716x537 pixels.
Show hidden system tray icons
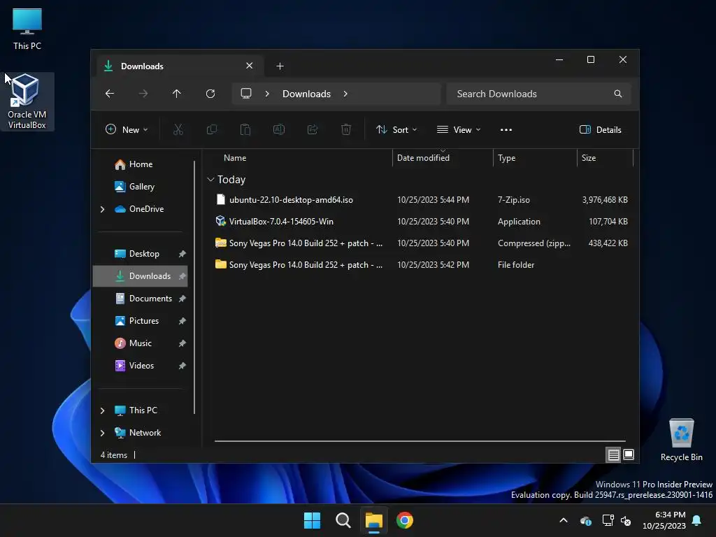[x=564, y=520]
